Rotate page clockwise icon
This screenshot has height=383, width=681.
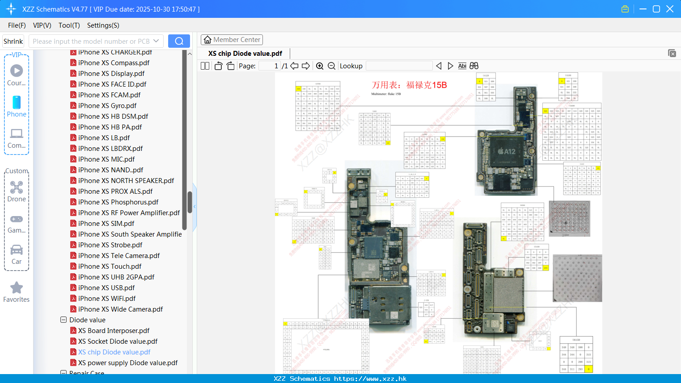tap(230, 66)
